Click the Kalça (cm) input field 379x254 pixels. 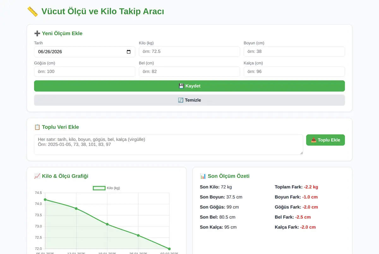(294, 72)
